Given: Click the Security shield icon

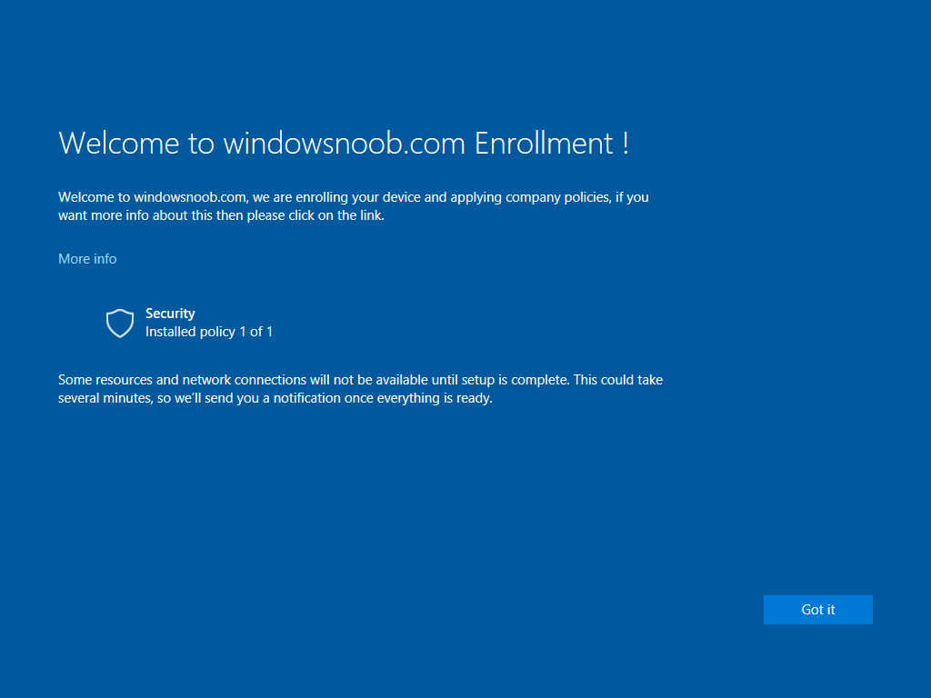Looking at the screenshot, I should (120, 323).
